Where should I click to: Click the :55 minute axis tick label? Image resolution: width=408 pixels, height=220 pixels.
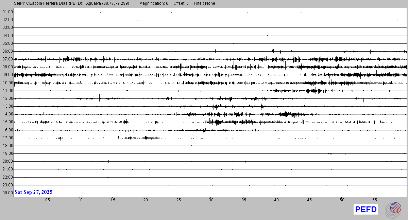374,200
